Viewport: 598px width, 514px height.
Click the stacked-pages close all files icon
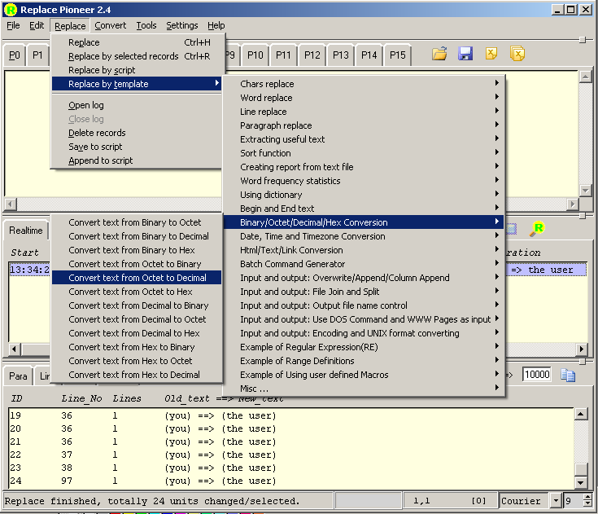(517, 55)
